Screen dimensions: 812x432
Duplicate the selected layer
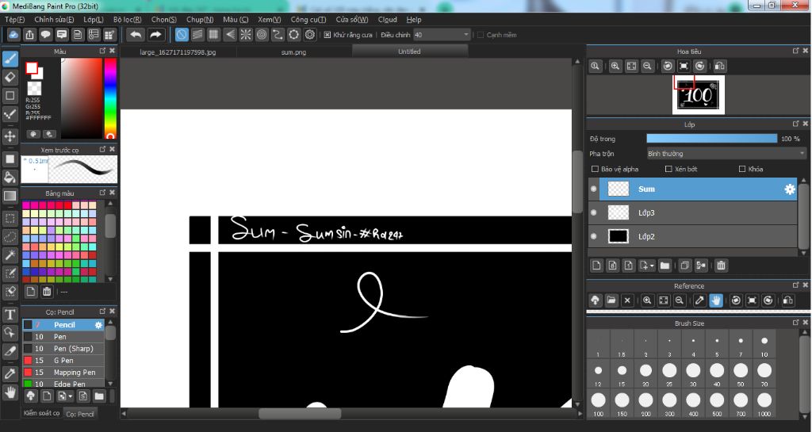click(684, 266)
